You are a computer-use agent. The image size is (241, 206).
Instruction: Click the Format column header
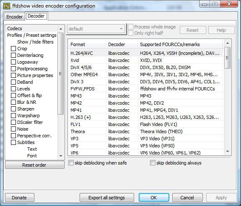(x=87, y=44)
